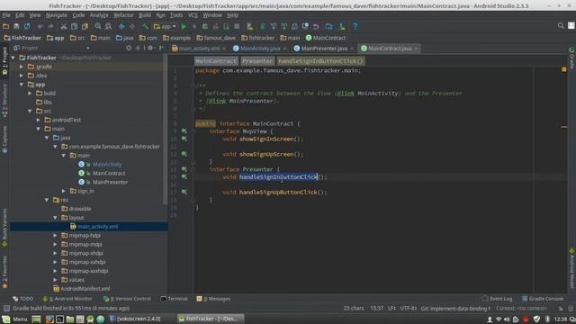The height and width of the screenshot is (324, 576).
Task: Open the UTF-8 encoding selector
Action: 408,308
